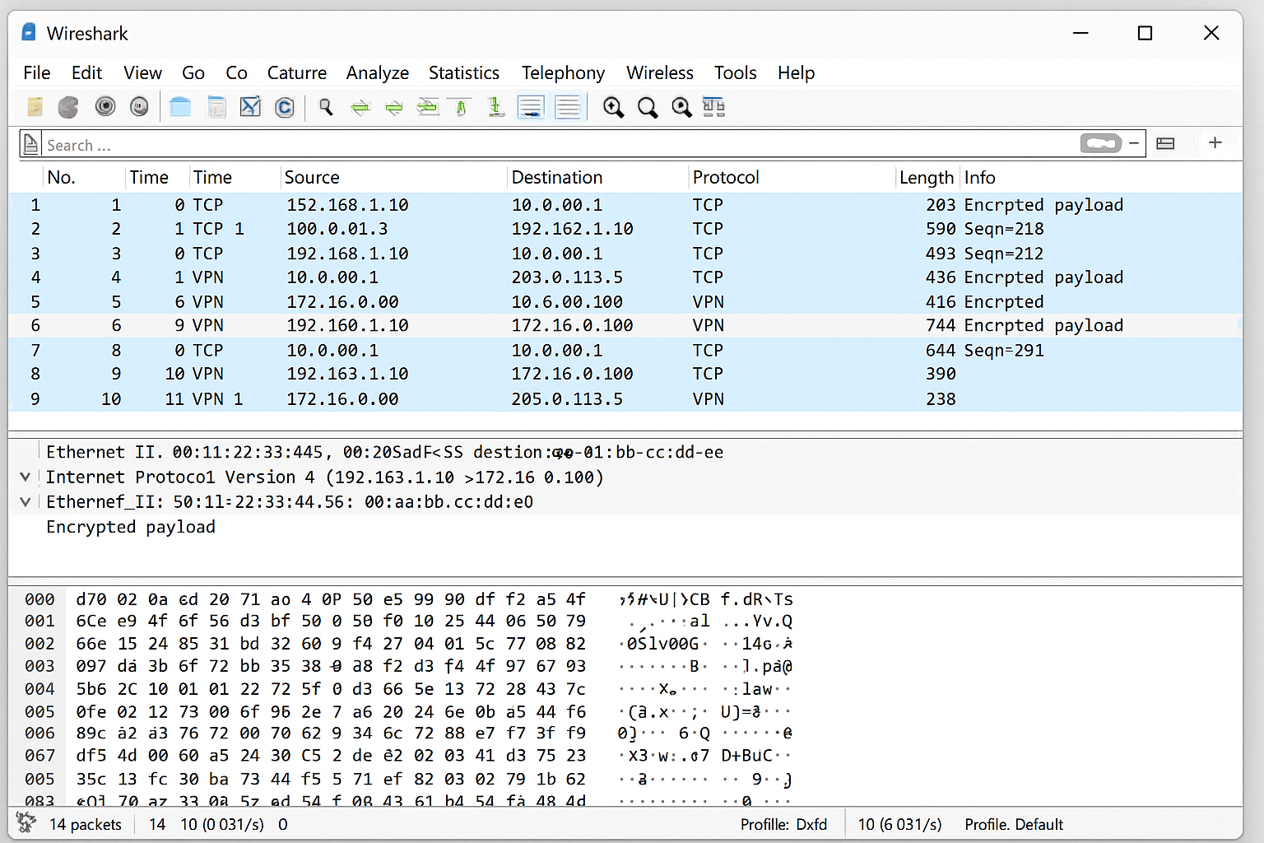Select packet row with Seqn=212

click(x=625, y=254)
